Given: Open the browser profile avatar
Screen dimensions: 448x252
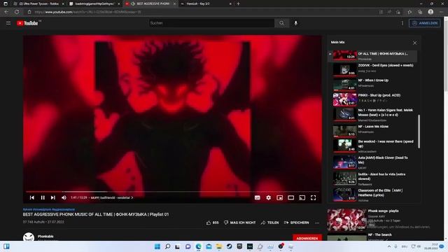Looking at the screenshot, I should (x=430, y=12).
